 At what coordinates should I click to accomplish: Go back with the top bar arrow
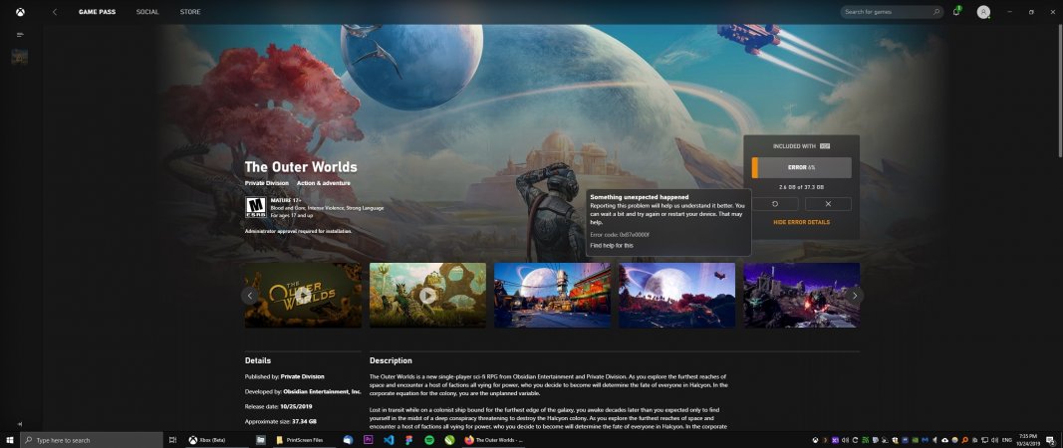point(55,12)
